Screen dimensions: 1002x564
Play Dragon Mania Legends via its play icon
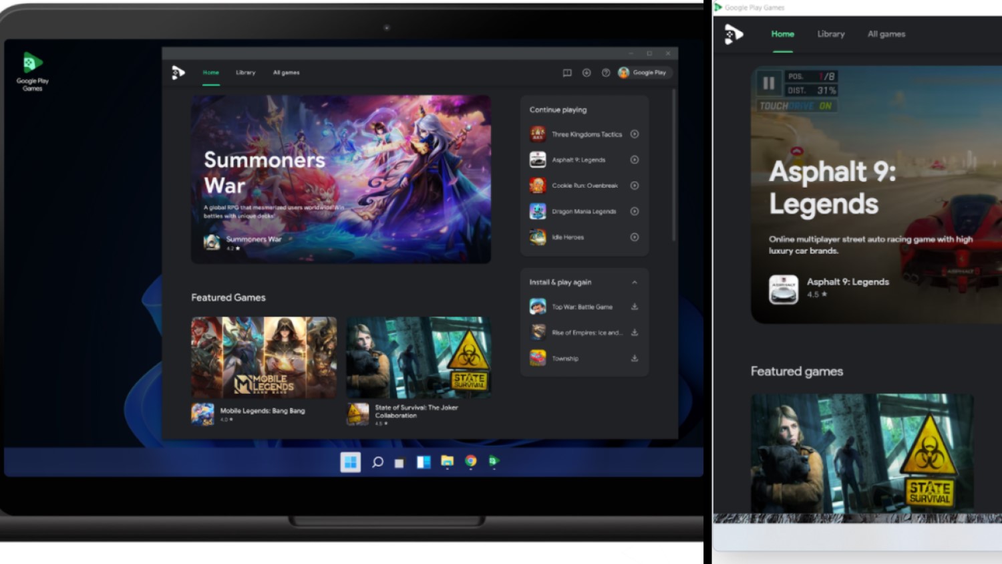635,211
